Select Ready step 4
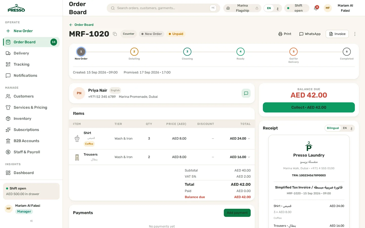The width and height of the screenshot is (365, 228). 241,52
